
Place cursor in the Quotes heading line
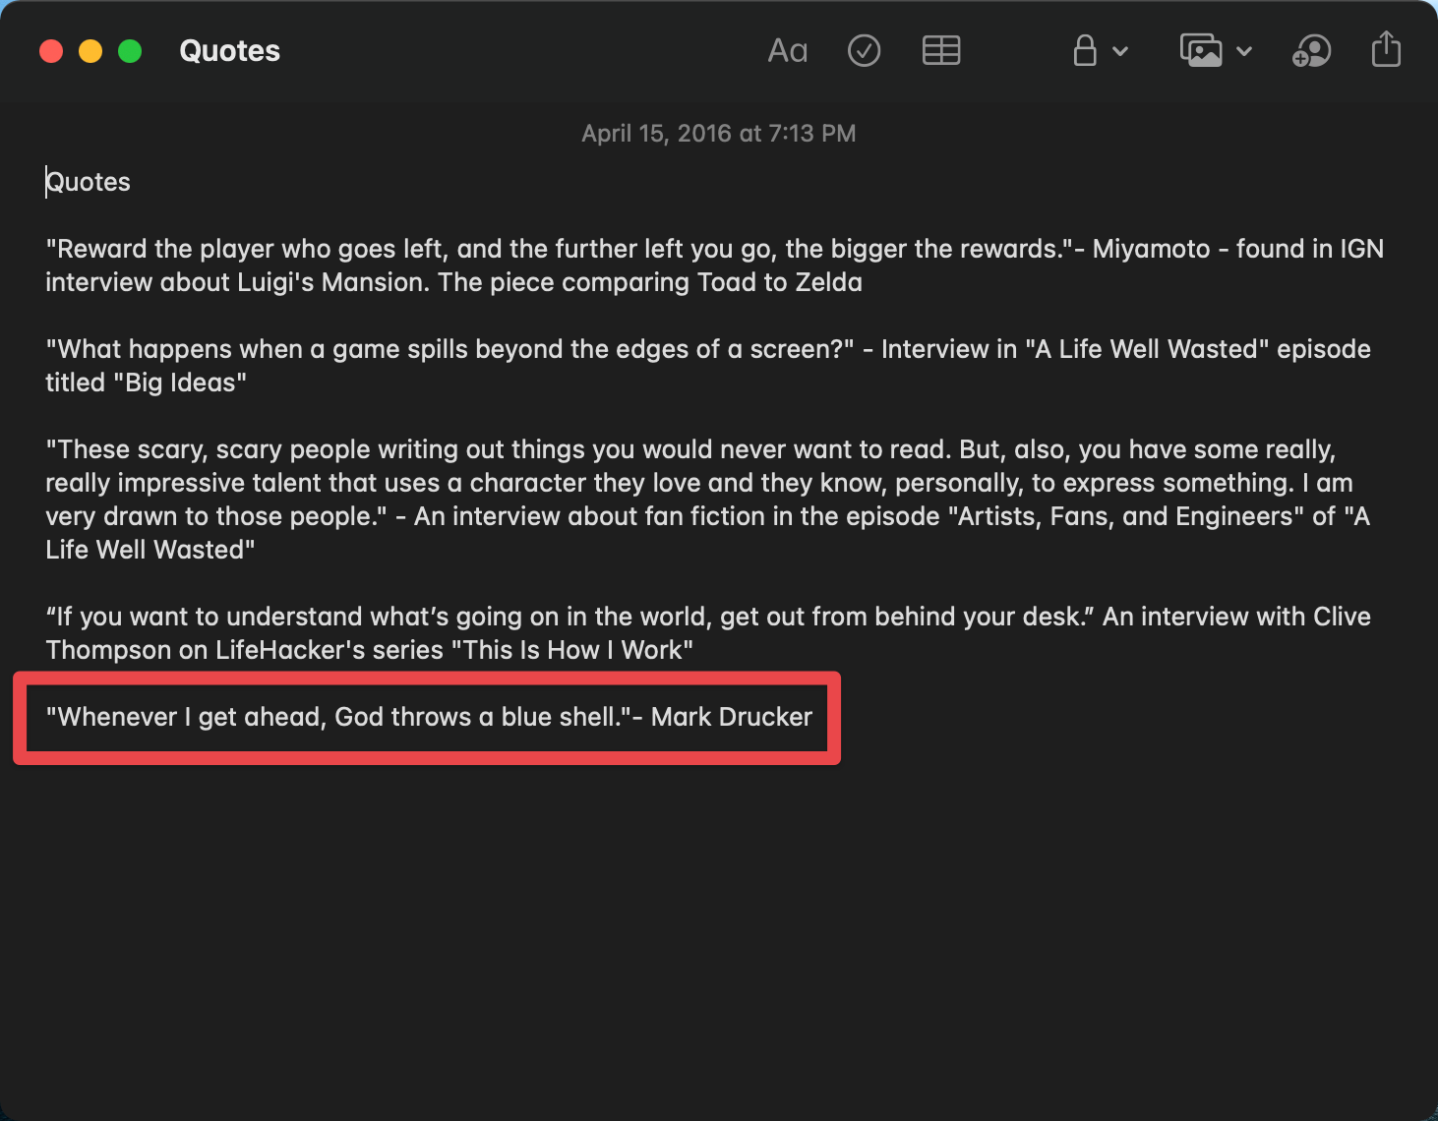89,183
